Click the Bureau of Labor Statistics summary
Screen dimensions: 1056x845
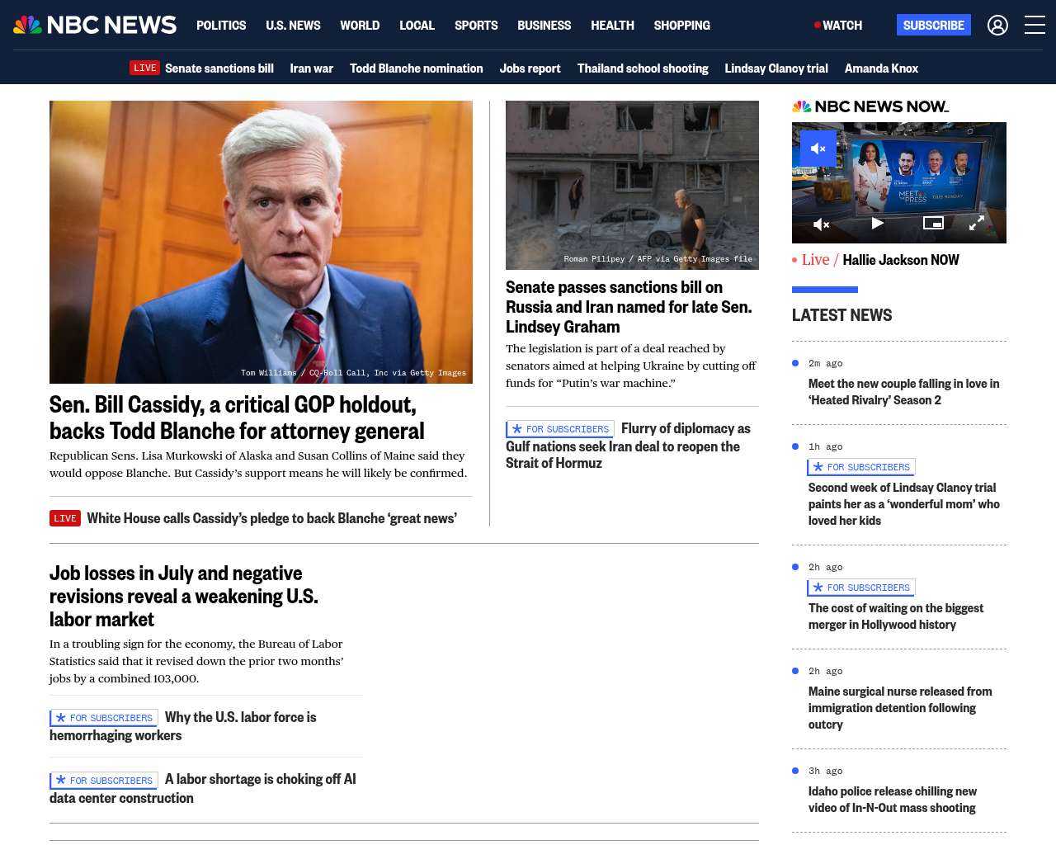pos(196,661)
